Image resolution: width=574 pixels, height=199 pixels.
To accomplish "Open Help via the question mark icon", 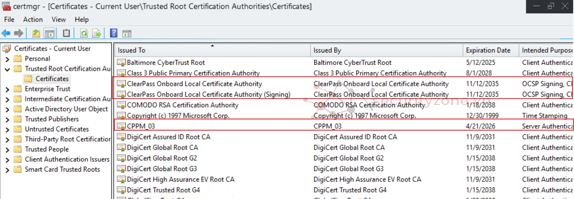I will [114, 33].
